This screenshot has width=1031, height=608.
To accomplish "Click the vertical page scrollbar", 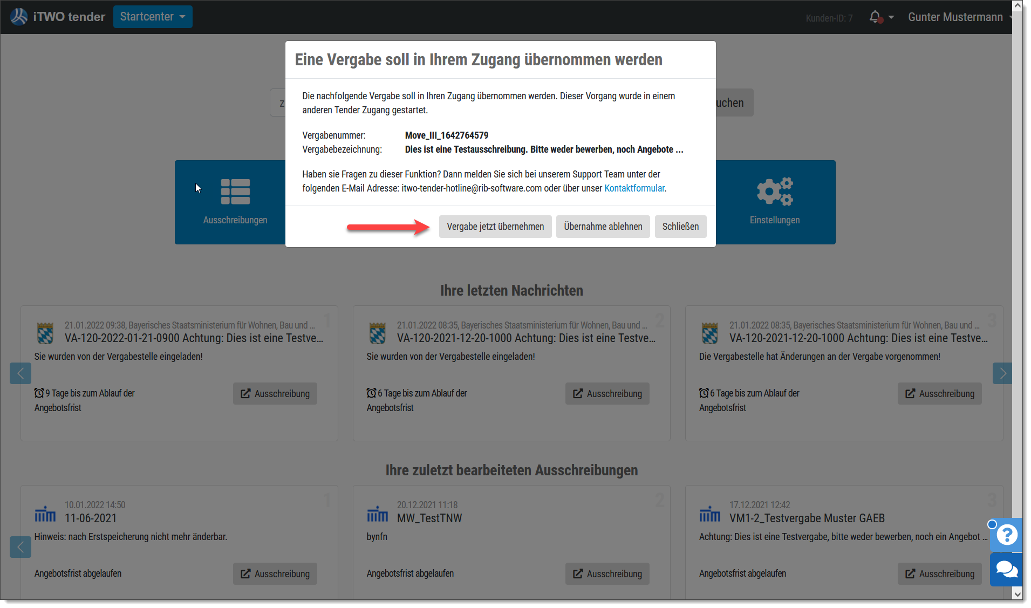I will click(x=1018, y=300).
